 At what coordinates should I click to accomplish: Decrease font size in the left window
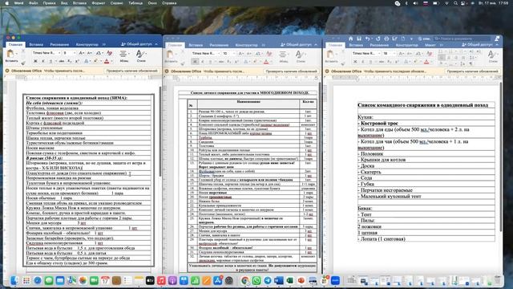pos(90,53)
